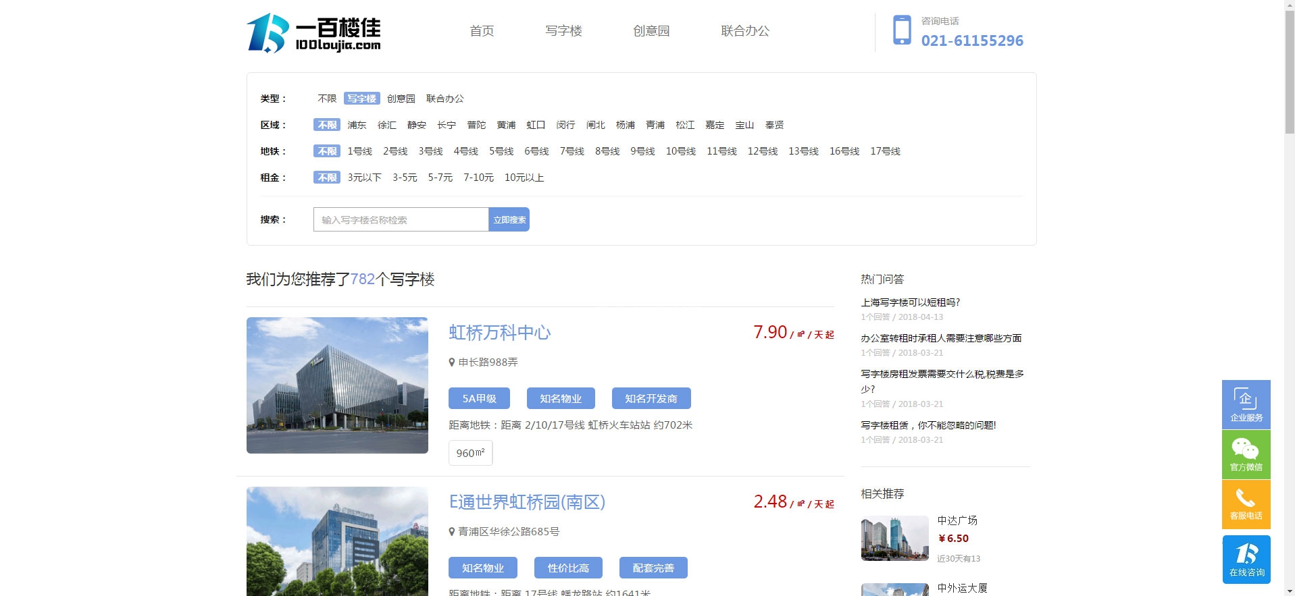1295x596 pixels.
Task: Select 浦东 in the 区域 filter
Action: coord(357,125)
